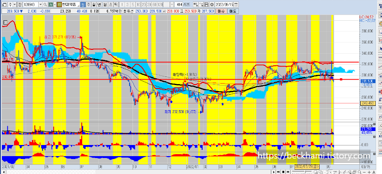Select the tick 틱 period button
The image size is (382, 174).
point(116,5)
